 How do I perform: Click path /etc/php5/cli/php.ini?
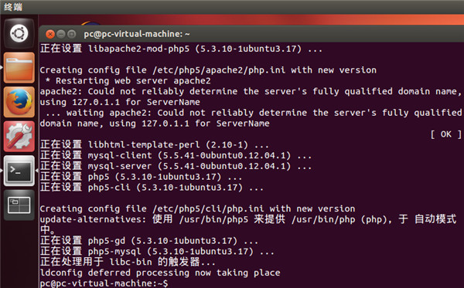(208, 208)
